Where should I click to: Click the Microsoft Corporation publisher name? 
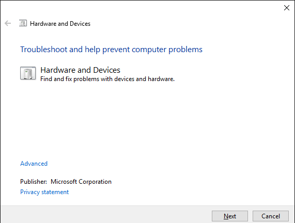coord(81,182)
